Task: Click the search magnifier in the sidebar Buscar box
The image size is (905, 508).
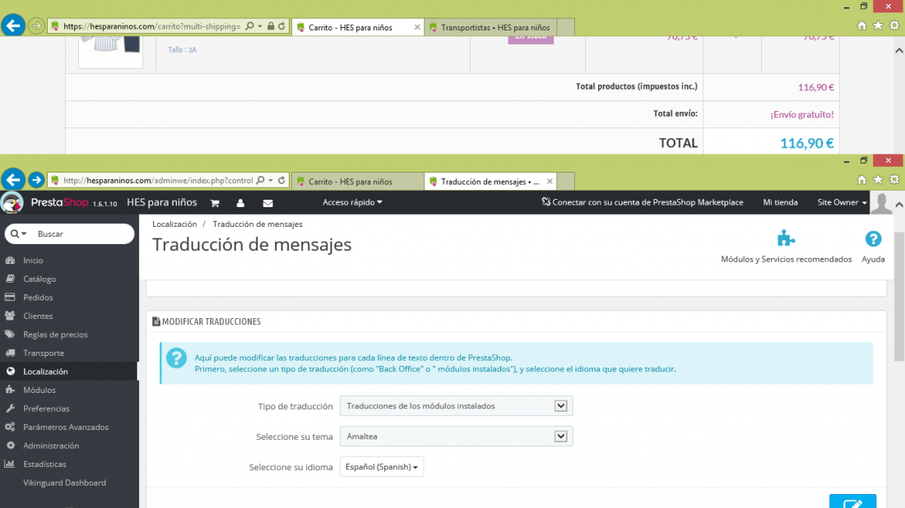Action: (x=15, y=233)
